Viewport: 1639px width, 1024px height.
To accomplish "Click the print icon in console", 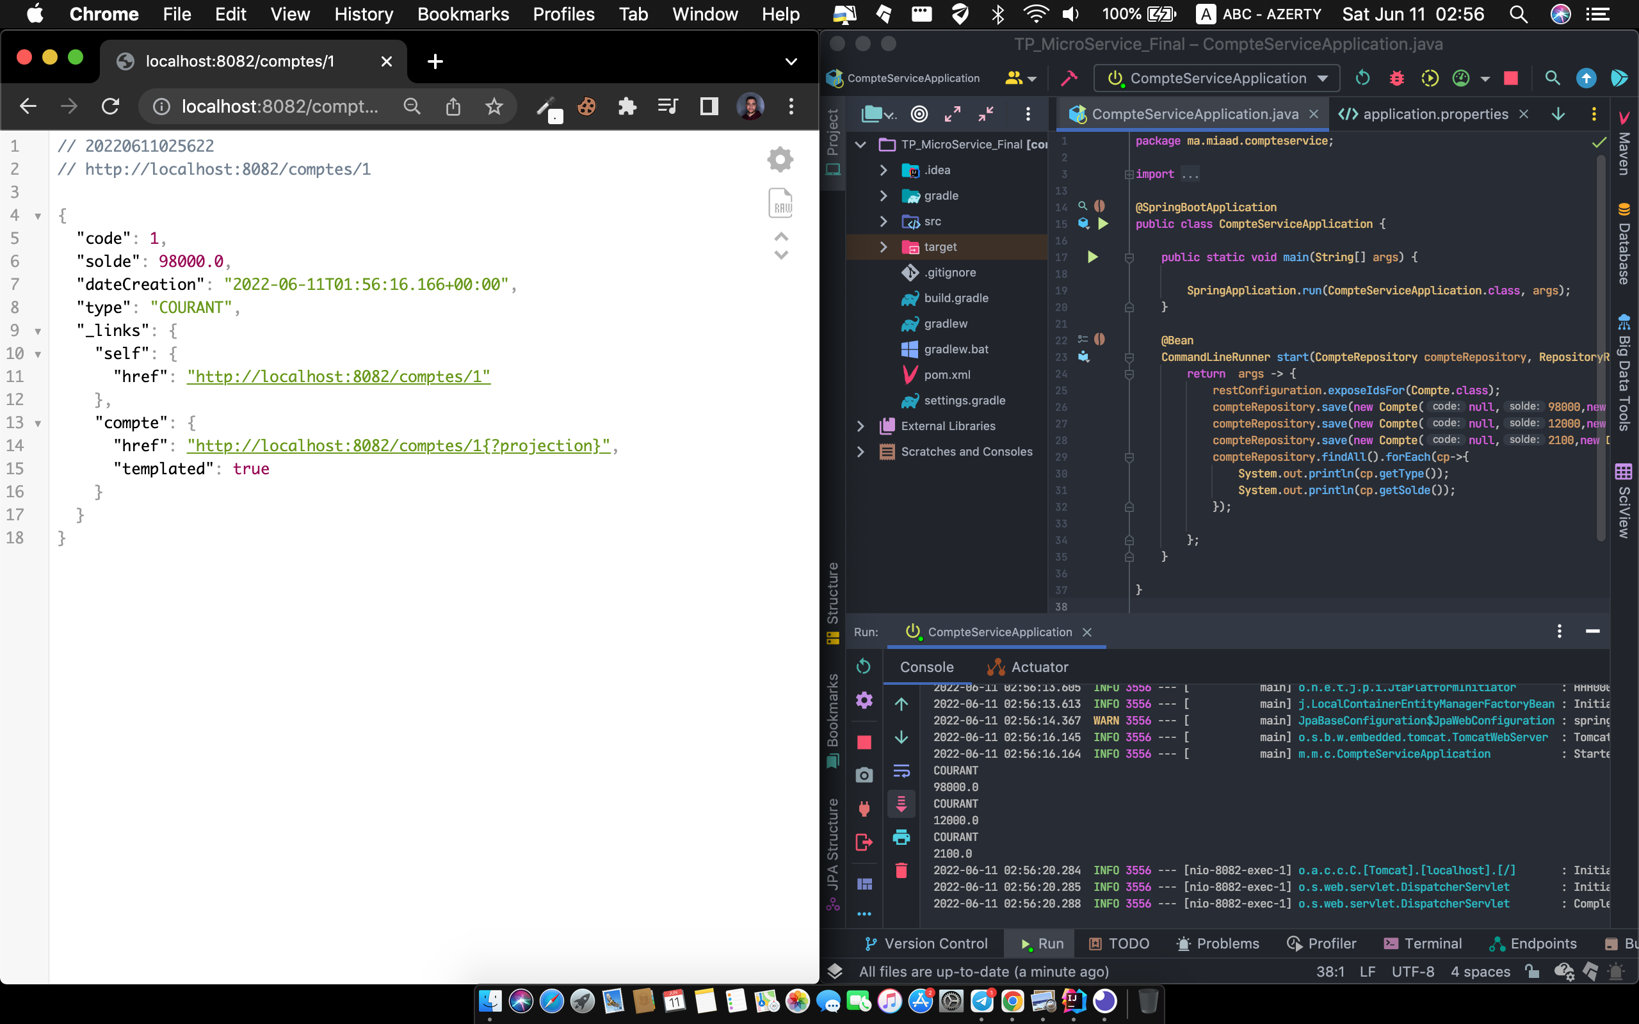I will pos(901,837).
